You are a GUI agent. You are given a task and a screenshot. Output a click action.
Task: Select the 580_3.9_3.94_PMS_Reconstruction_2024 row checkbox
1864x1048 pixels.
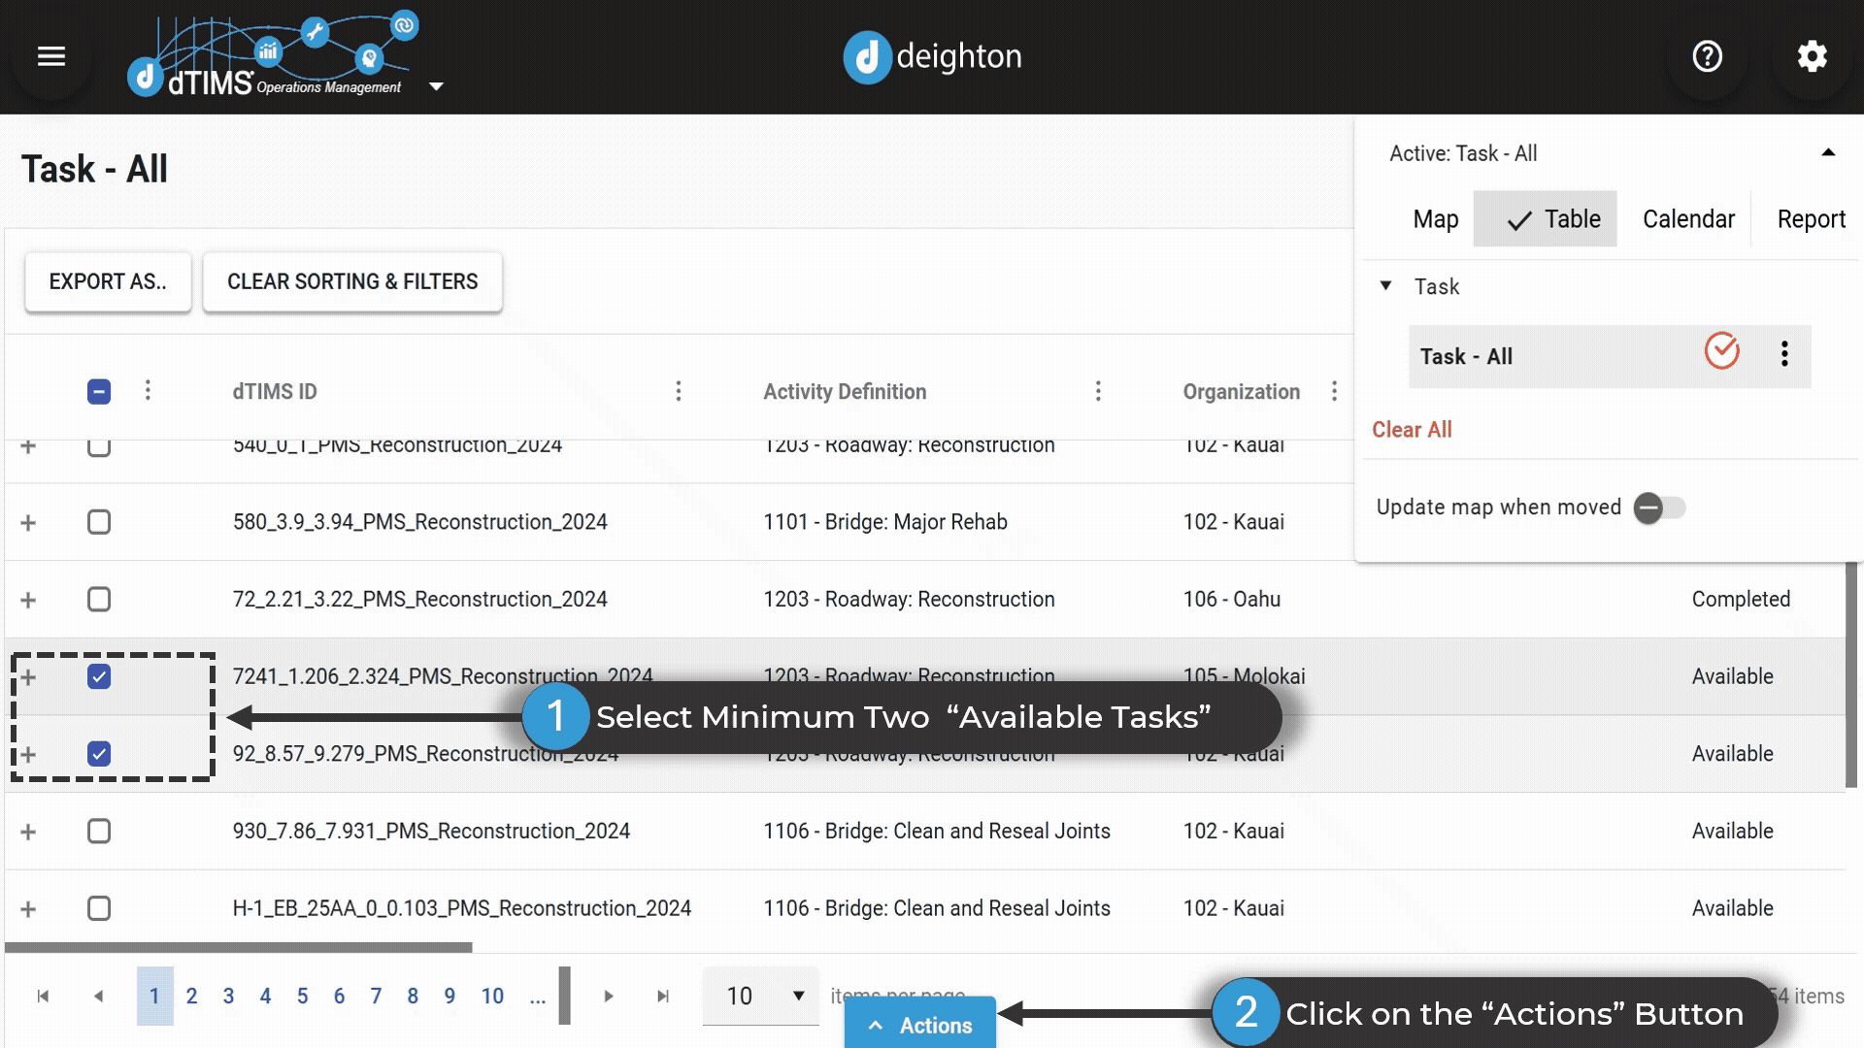tap(98, 522)
